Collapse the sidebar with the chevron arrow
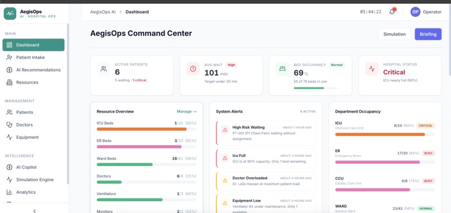This screenshot has width=451, height=213. [35, 211]
